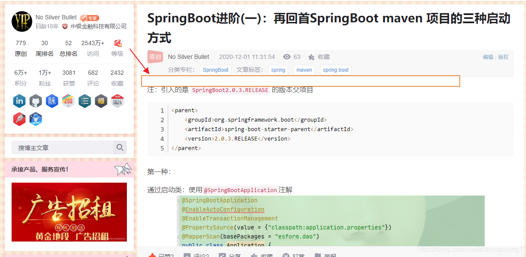Open the colorful 200 badge

68,101
